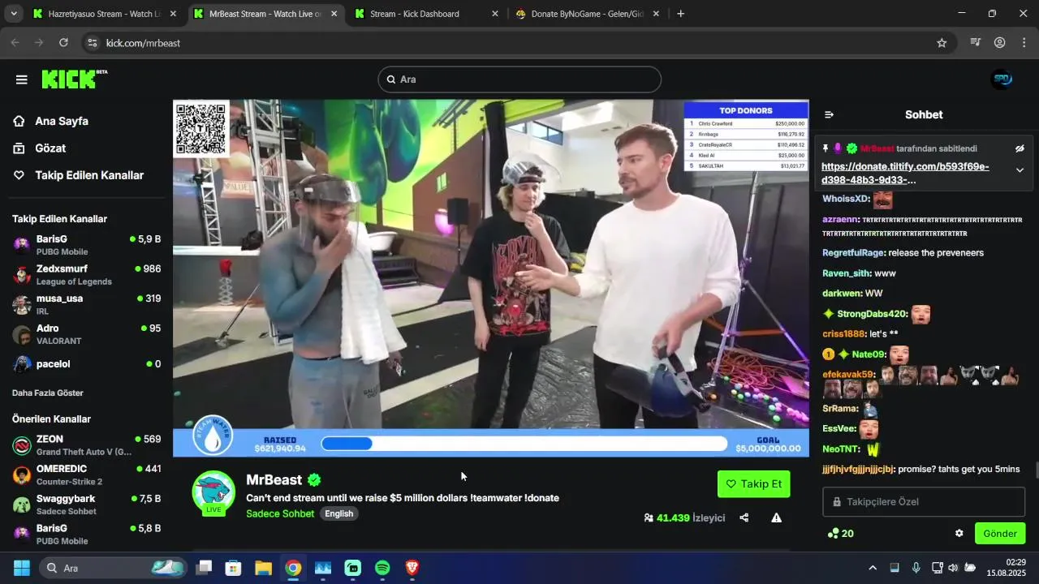Open chat settings gear

point(959,533)
